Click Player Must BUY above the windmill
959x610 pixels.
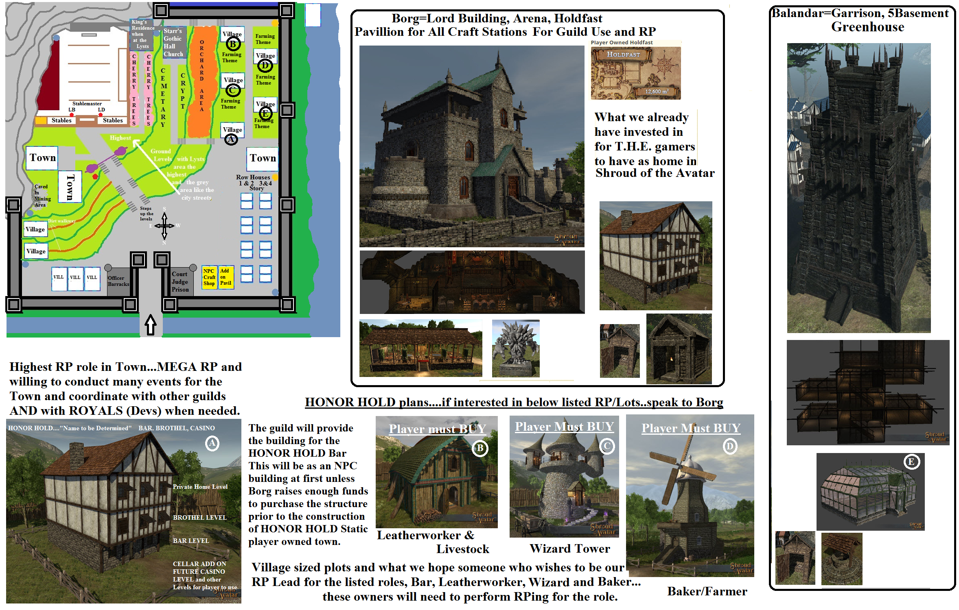[691, 428]
